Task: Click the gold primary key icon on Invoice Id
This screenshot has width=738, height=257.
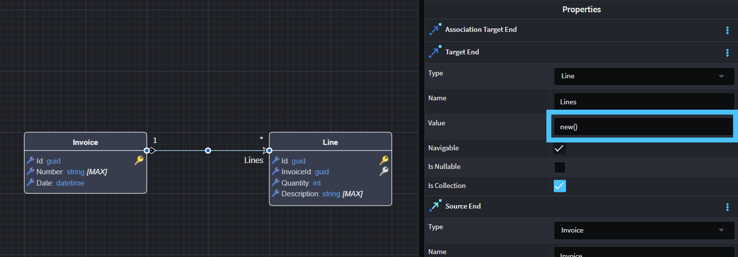Action: [139, 160]
